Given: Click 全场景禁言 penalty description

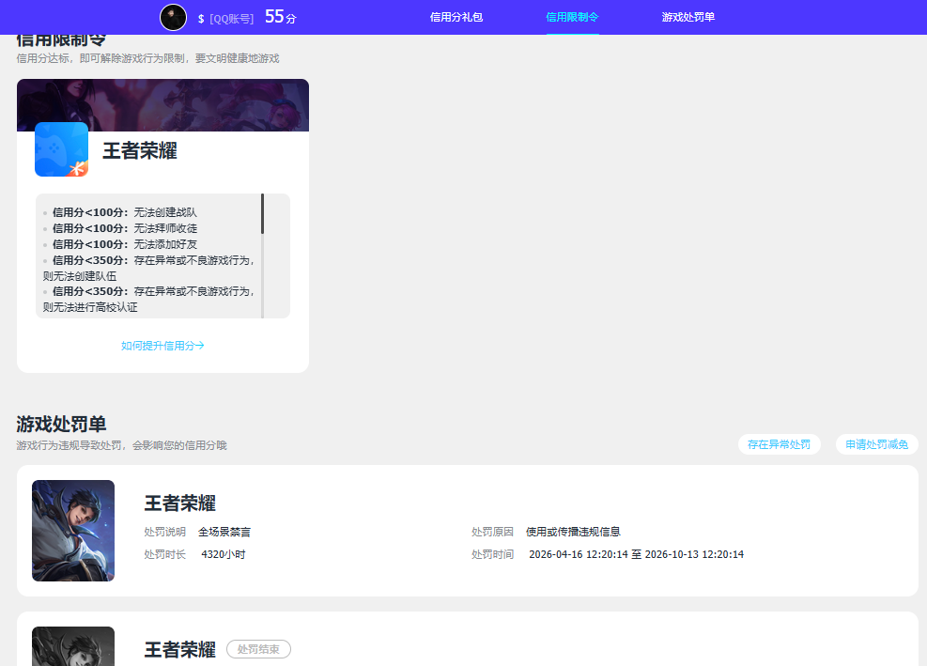Looking at the screenshot, I should (x=224, y=532).
